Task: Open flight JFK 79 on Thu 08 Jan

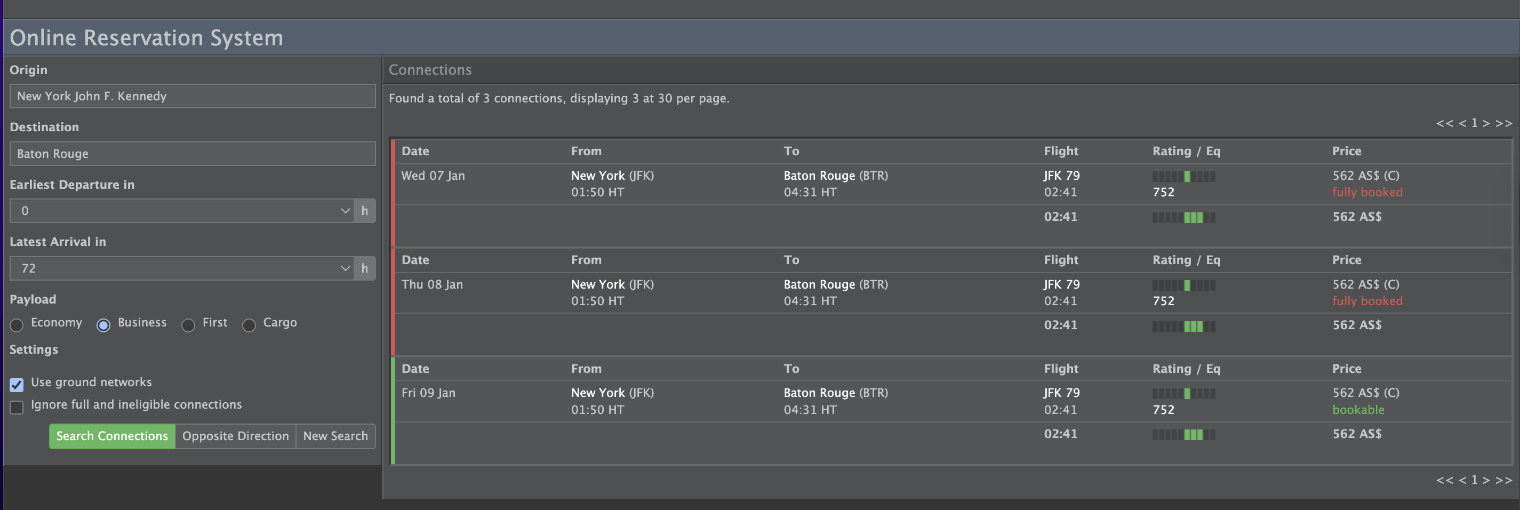Action: (1061, 284)
